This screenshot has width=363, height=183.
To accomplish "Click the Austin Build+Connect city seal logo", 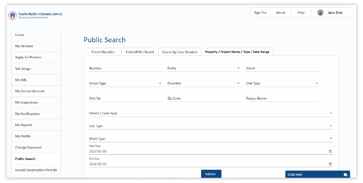I will (x=12, y=15).
